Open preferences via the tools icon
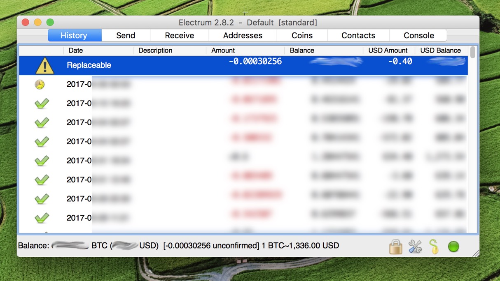 click(415, 246)
